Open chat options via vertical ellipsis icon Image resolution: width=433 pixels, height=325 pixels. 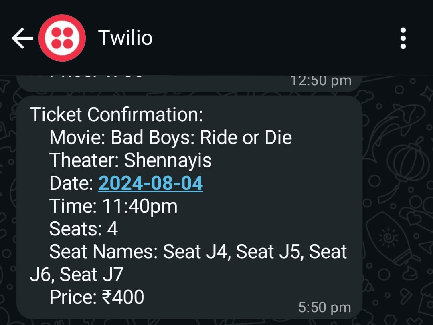pyautogui.click(x=403, y=37)
